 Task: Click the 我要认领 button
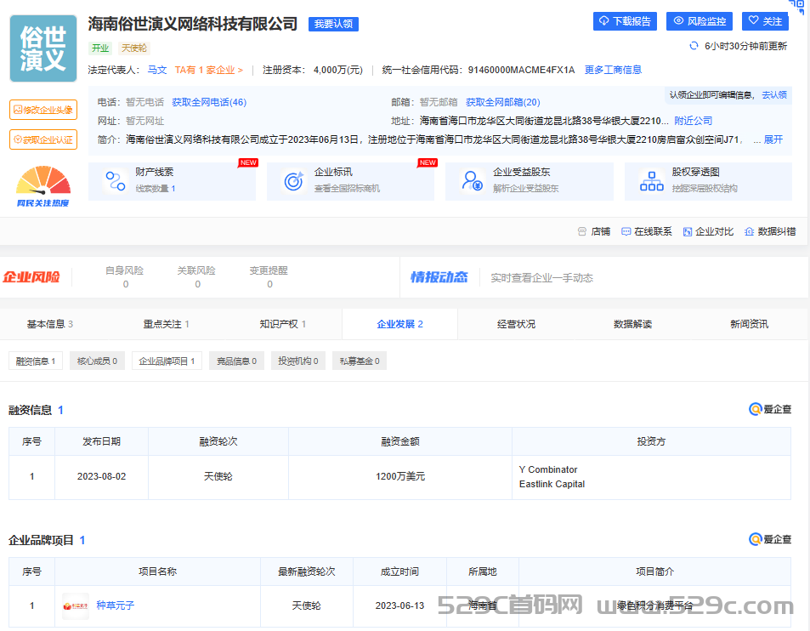[333, 24]
